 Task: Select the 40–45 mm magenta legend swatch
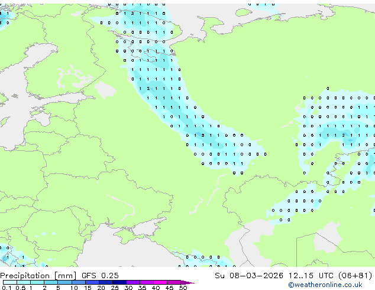click(160, 282)
